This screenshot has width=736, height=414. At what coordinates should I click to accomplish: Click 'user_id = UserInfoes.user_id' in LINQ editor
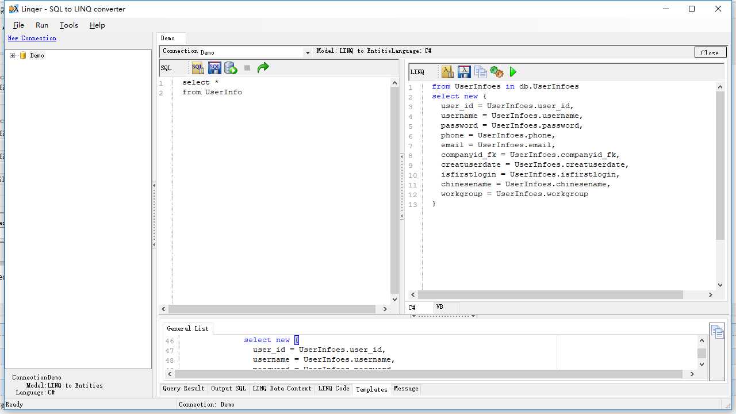coord(507,106)
